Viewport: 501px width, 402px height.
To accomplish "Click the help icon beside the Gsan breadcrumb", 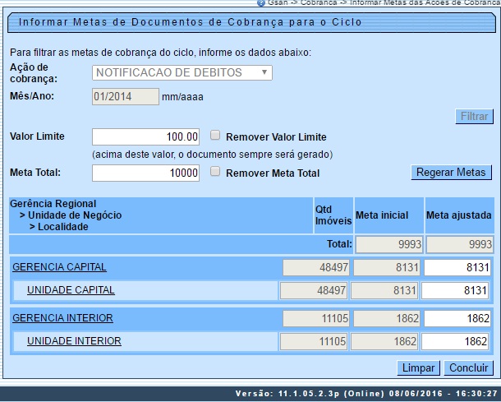I will [x=260, y=3].
